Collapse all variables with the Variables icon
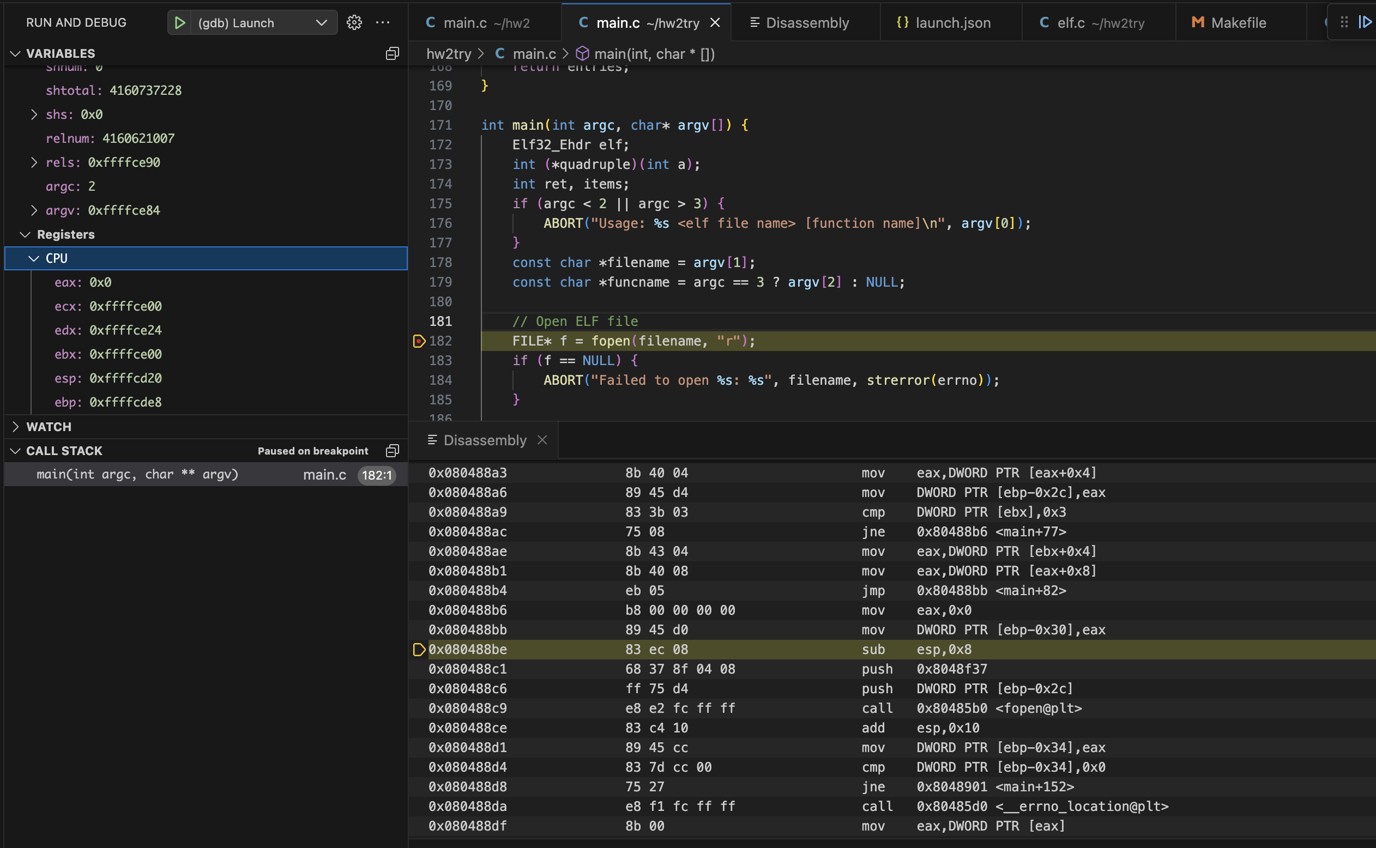 pyautogui.click(x=392, y=53)
